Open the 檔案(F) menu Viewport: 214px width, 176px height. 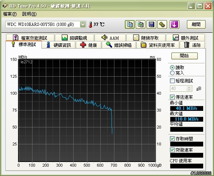tap(10, 14)
